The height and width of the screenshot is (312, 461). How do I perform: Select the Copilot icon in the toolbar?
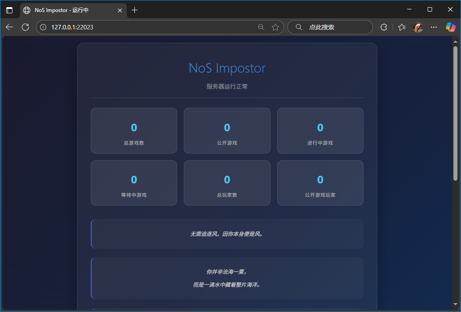point(451,27)
